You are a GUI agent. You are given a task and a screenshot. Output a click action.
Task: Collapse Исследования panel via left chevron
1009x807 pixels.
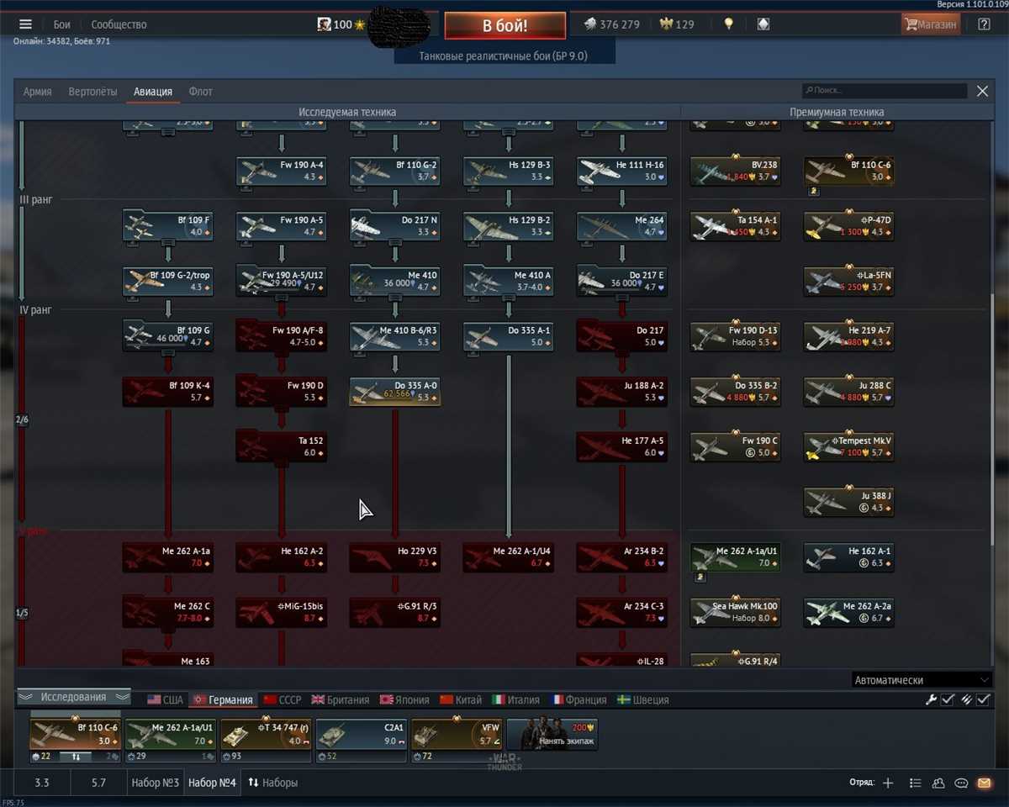[x=25, y=697]
